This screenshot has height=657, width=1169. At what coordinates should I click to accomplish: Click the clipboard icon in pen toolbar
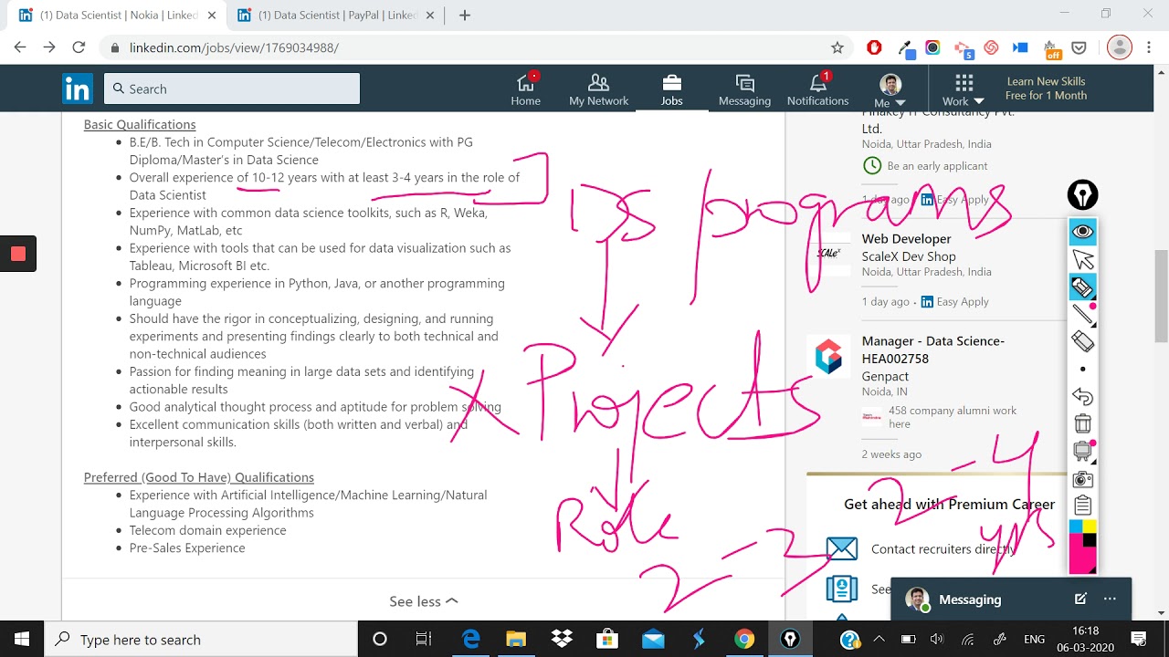pyautogui.click(x=1082, y=506)
